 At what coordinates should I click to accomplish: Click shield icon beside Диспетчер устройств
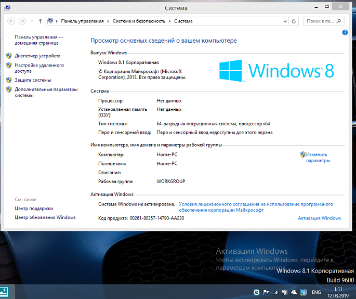[9, 56]
